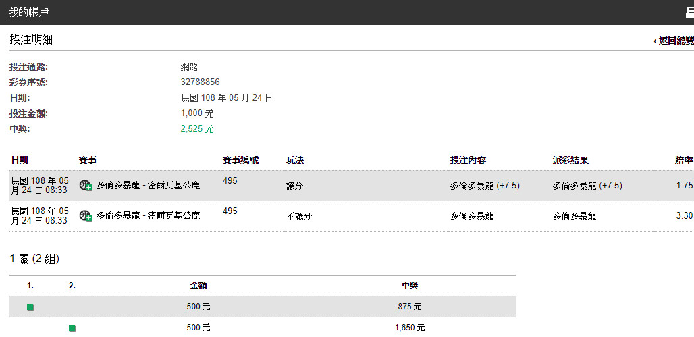This screenshot has width=694, height=337.
Task: Click the ticket serial number 32788856
Action: coord(200,82)
